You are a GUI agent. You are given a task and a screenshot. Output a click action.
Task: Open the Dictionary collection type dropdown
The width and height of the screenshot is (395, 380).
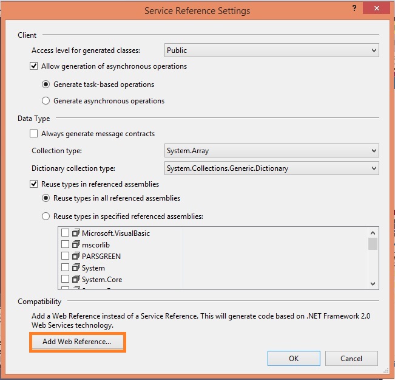[271, 168]
